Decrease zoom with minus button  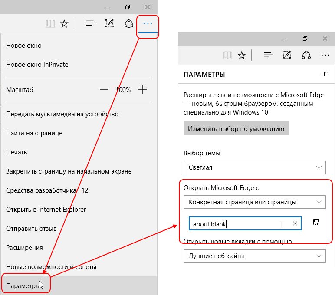click(104, 89)
